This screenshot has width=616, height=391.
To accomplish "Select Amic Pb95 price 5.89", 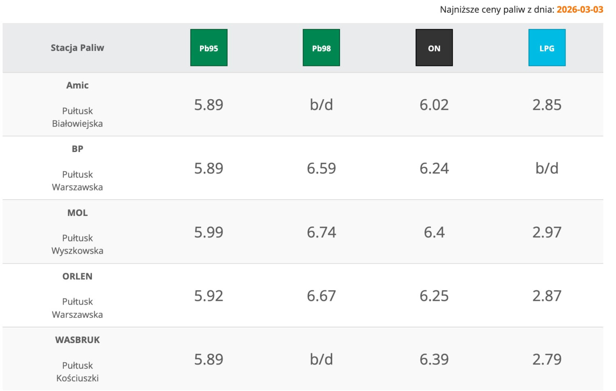I will (x=209, y=105).
